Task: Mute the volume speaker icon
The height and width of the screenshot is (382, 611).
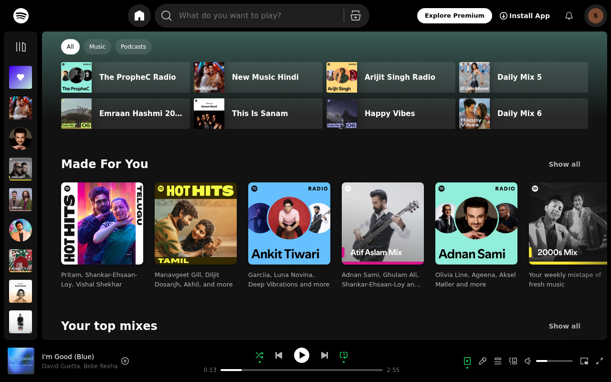Action: click(528, 361)
